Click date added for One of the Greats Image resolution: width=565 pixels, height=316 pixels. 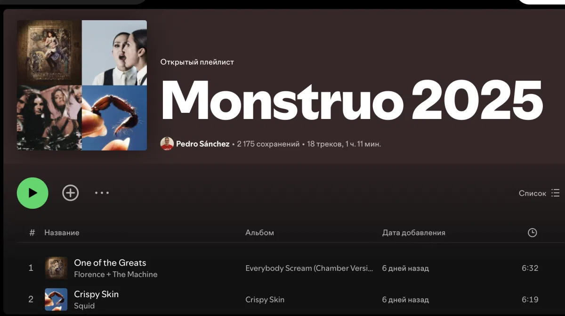[405, 269]
